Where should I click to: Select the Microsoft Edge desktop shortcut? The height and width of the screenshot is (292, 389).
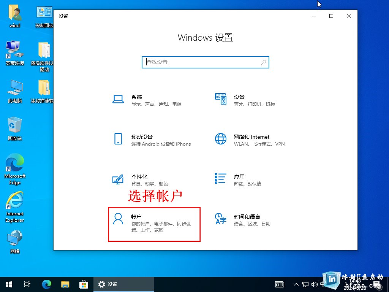click(15, 169)
